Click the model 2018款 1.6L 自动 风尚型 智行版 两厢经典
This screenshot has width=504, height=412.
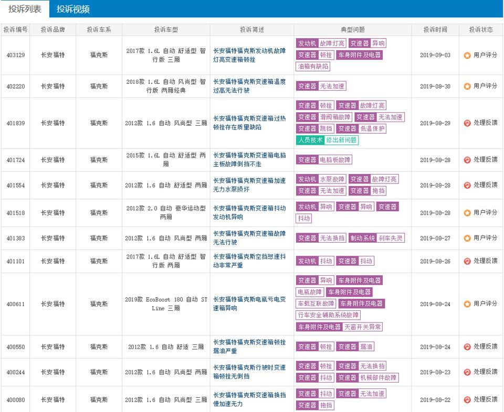click(166, 86)
